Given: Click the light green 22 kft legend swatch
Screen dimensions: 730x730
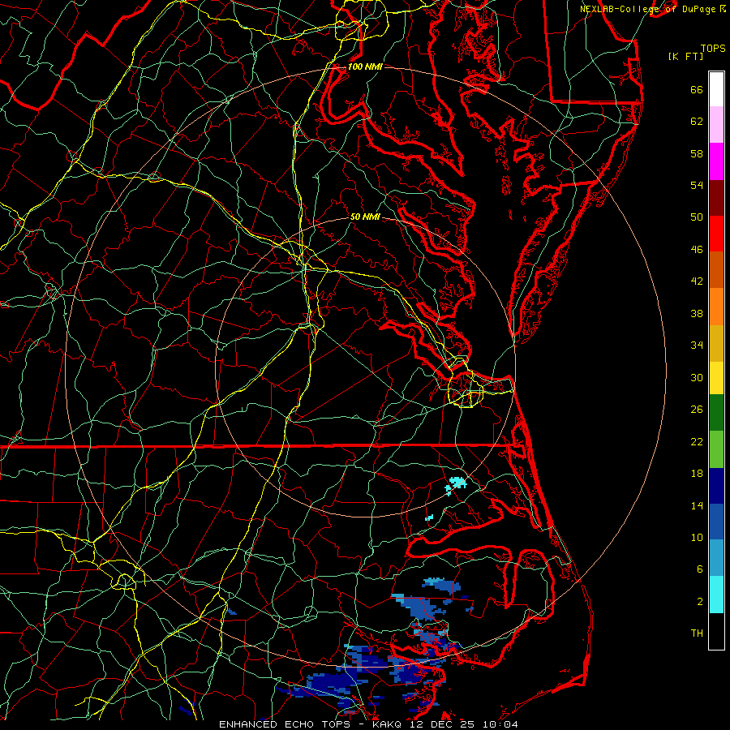Looking at the screenshot, I should (x=716, y=449).
